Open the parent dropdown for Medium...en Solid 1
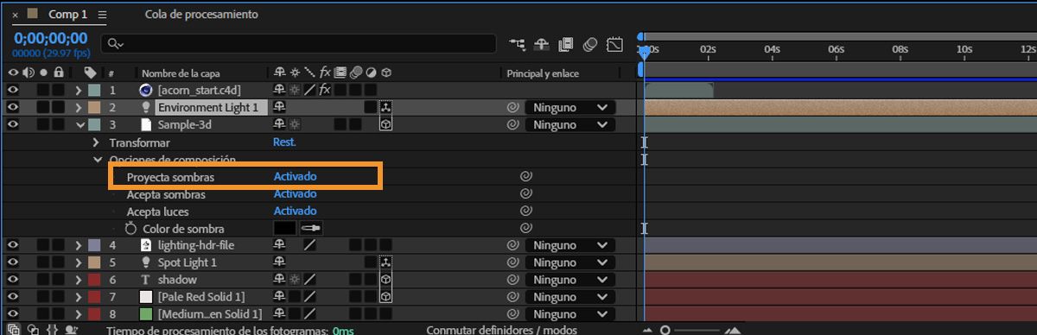The width and height of the screenshot is (1037, 335). [x=570, y=314]
